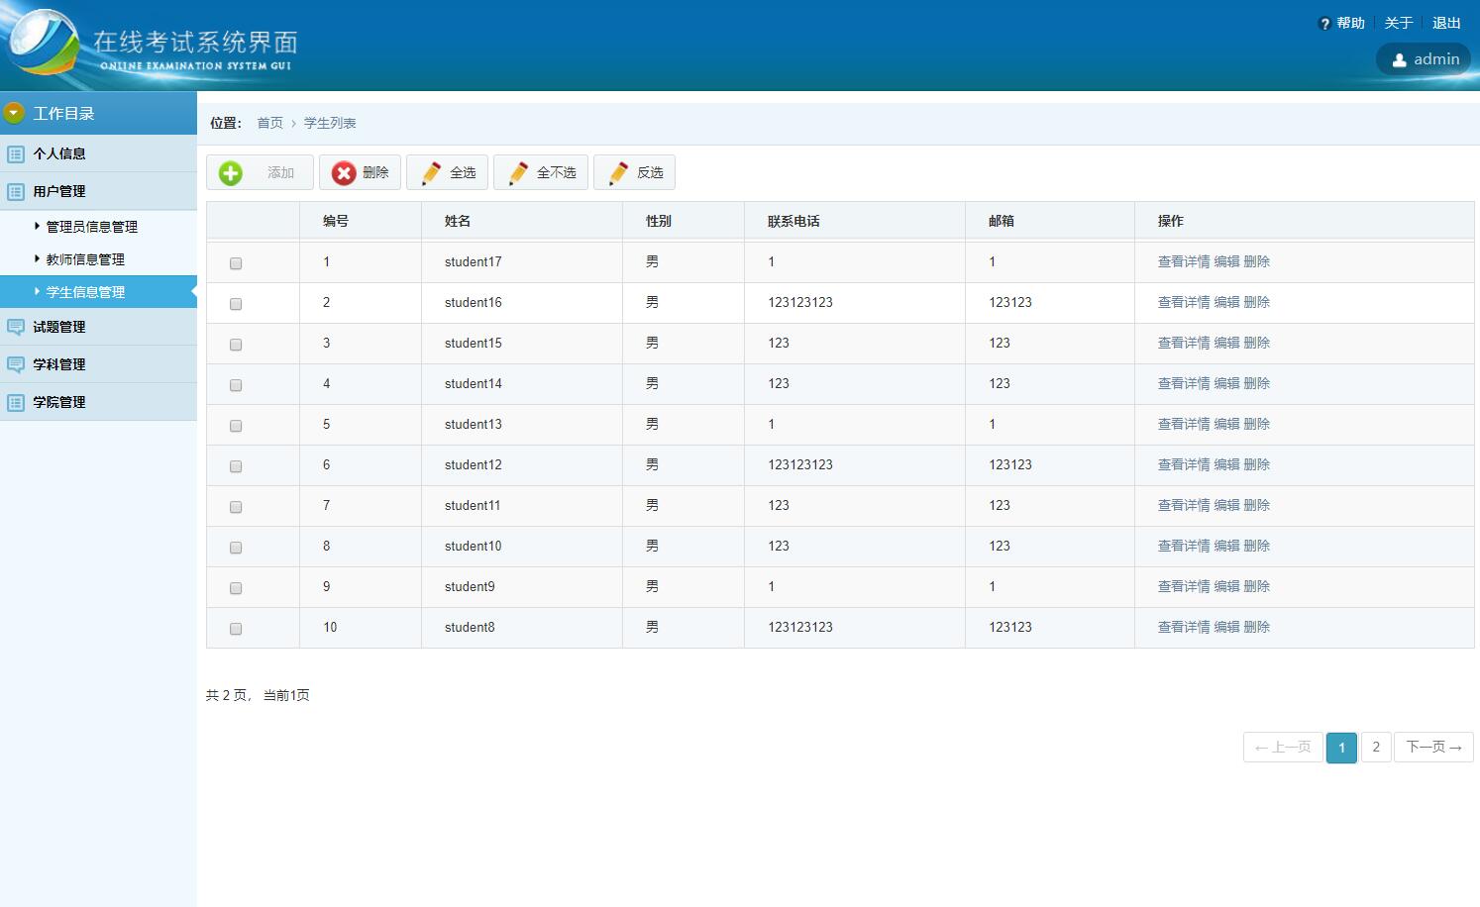
Task: Click the admin user profile icon
Action: [x=1399, y=60]
